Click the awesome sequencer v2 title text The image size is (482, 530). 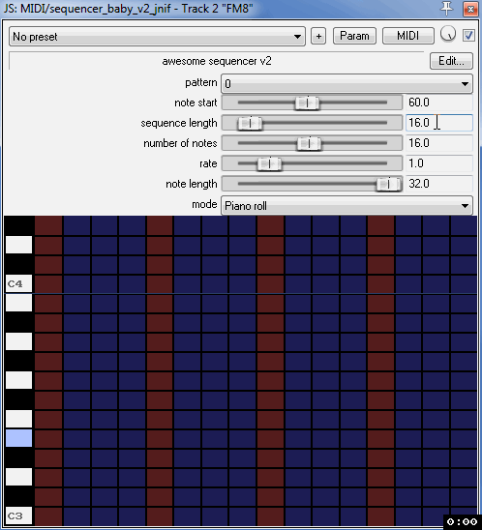pos(217,61)
